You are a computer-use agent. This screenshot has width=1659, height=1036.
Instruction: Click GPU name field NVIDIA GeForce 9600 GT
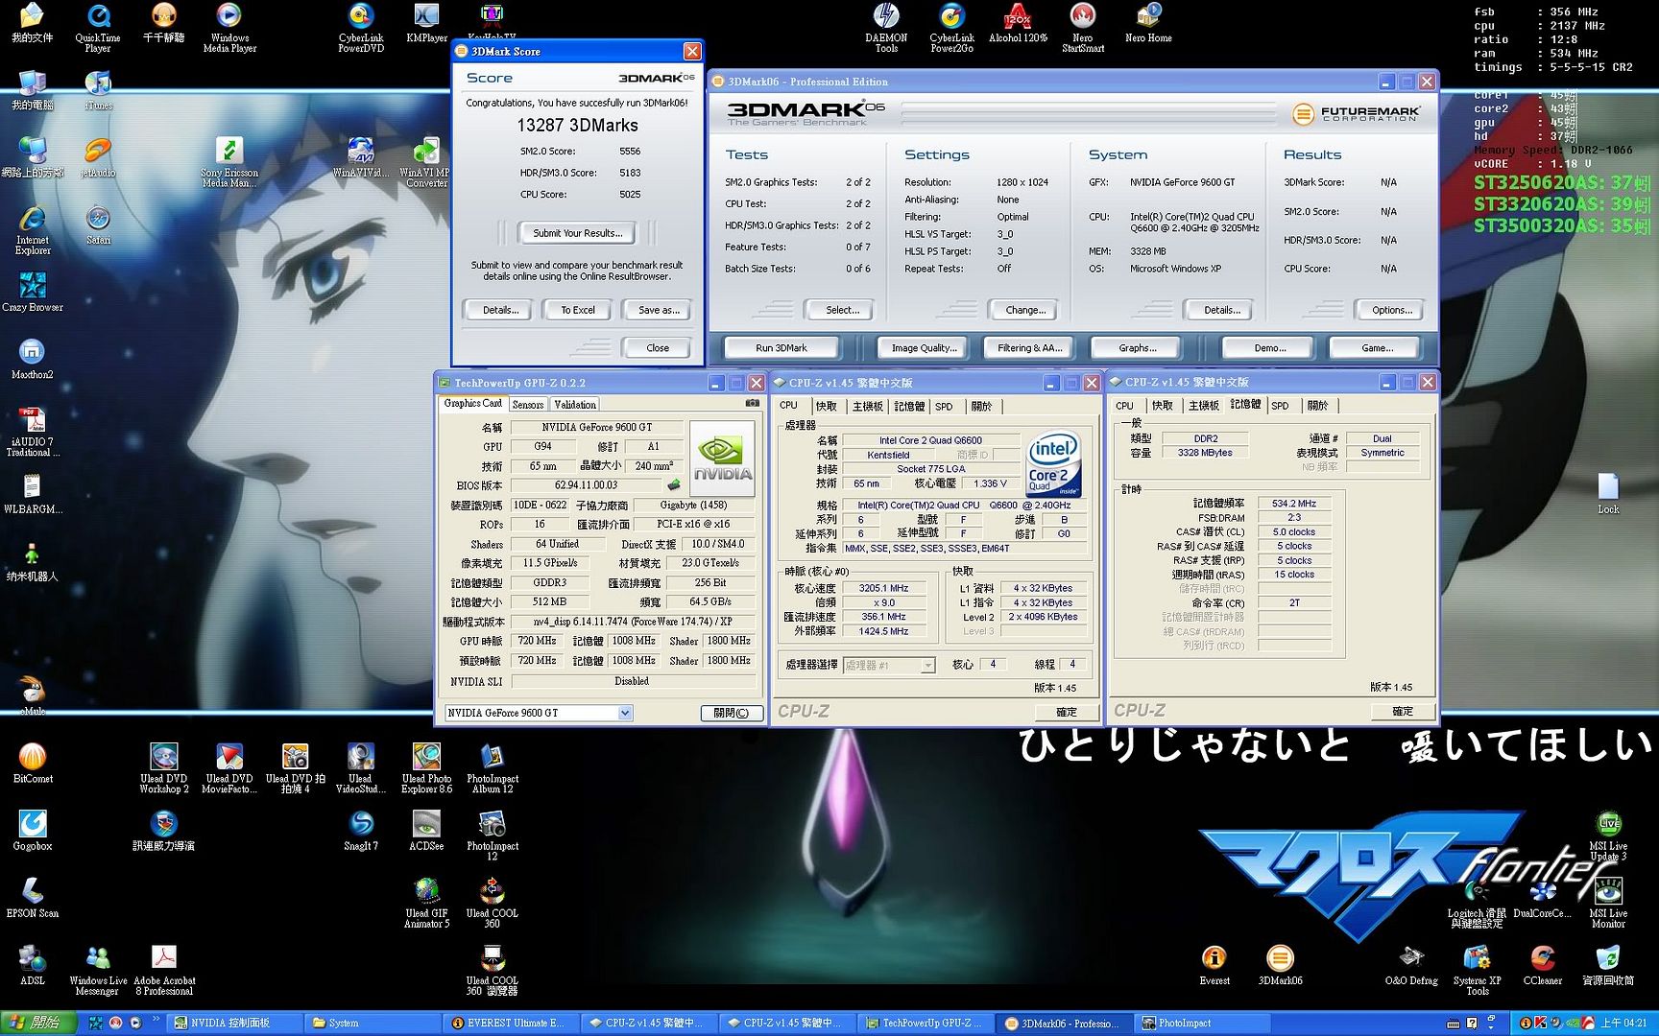(x=596, y=427)
